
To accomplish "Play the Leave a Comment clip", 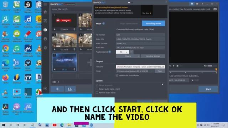I will 55,70.
